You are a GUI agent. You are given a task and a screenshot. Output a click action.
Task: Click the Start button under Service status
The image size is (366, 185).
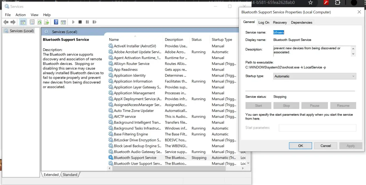click(258, 106)
